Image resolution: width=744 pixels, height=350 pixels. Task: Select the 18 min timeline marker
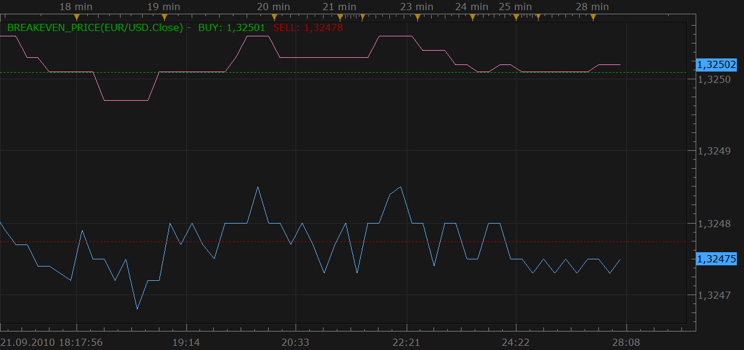click(76, 17)
